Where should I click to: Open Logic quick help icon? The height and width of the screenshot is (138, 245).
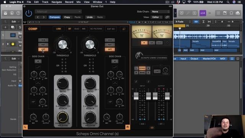[18, 13]
